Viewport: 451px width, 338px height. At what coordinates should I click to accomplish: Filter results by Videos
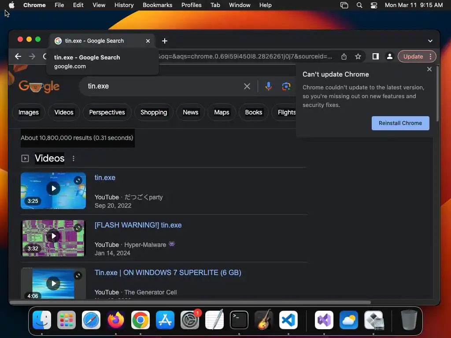coord(64,112)
